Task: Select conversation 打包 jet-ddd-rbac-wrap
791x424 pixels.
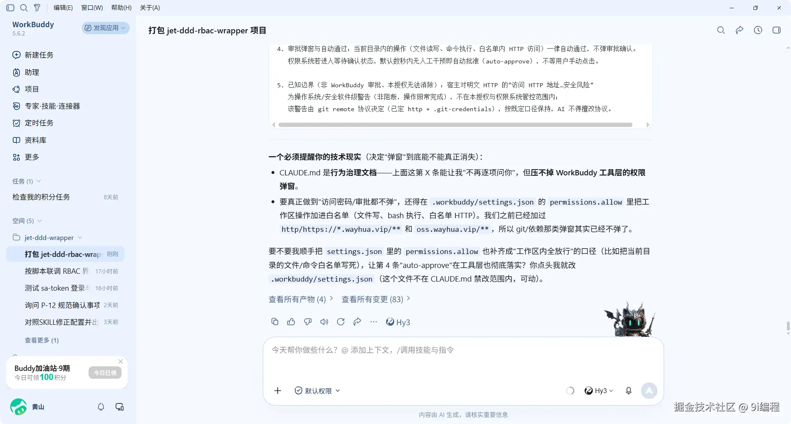Action: [65, 254]
